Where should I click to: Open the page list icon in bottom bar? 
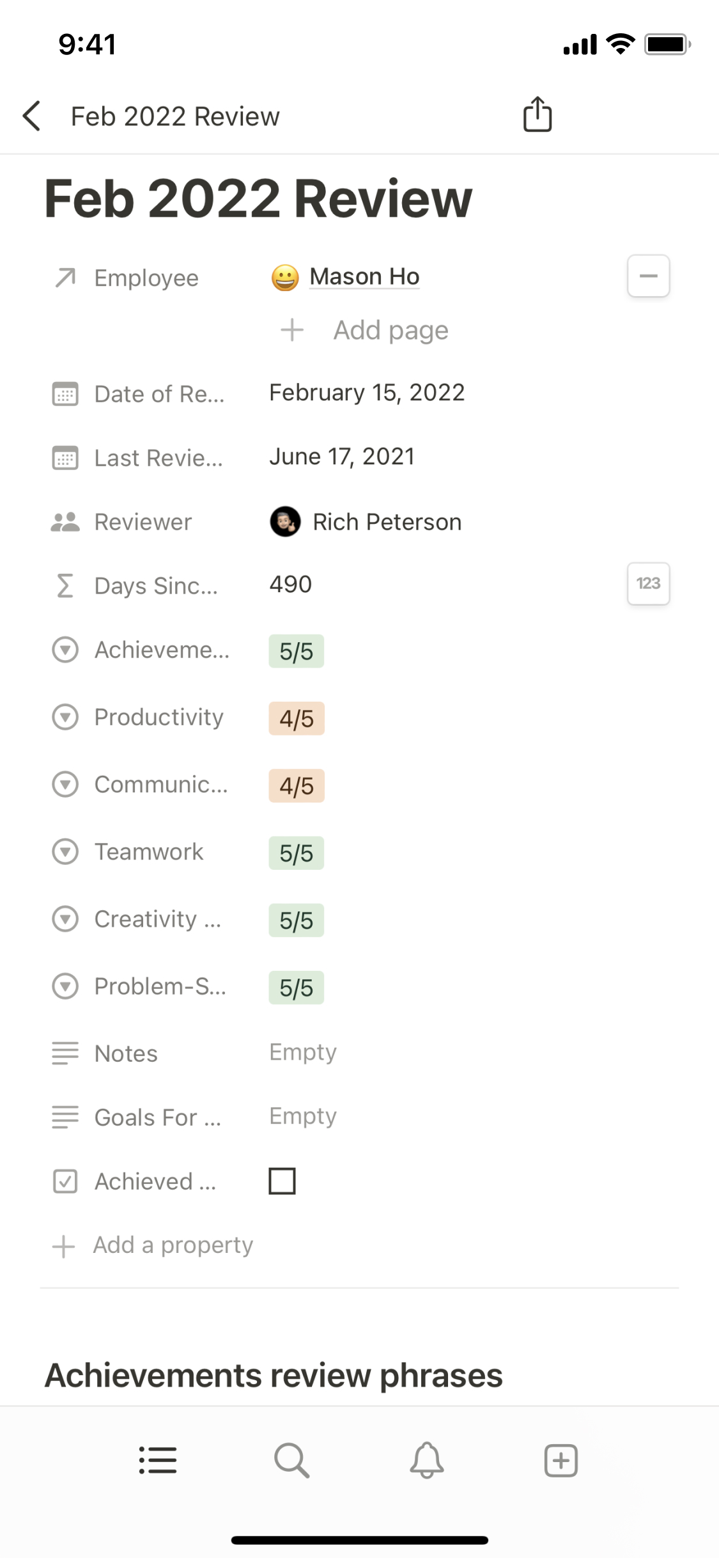[158, 1460]
